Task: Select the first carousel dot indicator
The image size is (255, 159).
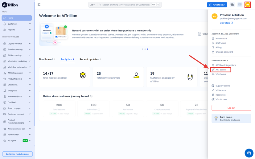Action: pos(142,49)
